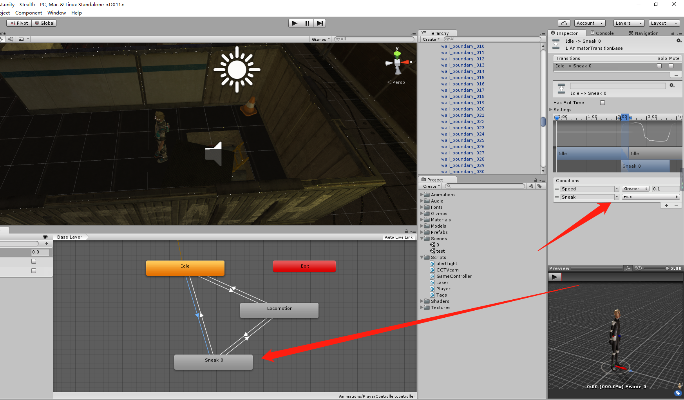
Task: Lock the Inspector panel
Action: tap(673, 34)
